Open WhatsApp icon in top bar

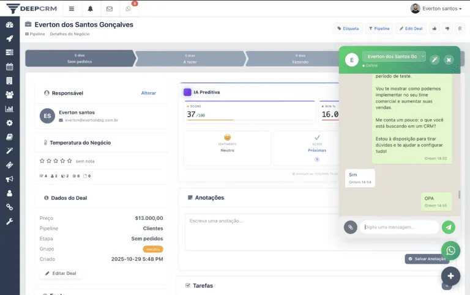point(129,9)
